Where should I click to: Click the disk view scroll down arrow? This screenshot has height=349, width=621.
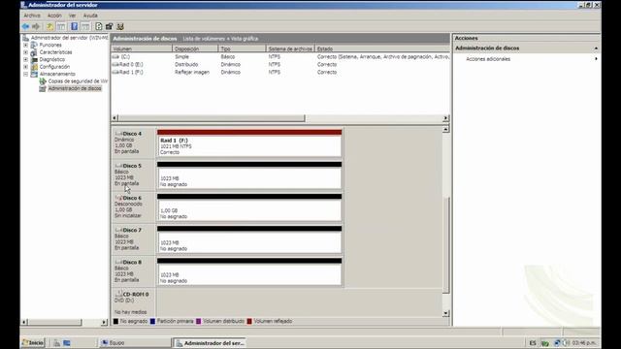(445, 313)
